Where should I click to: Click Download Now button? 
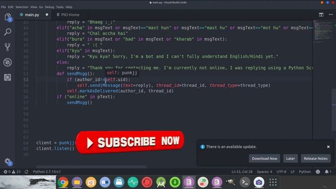pos(265,159)
